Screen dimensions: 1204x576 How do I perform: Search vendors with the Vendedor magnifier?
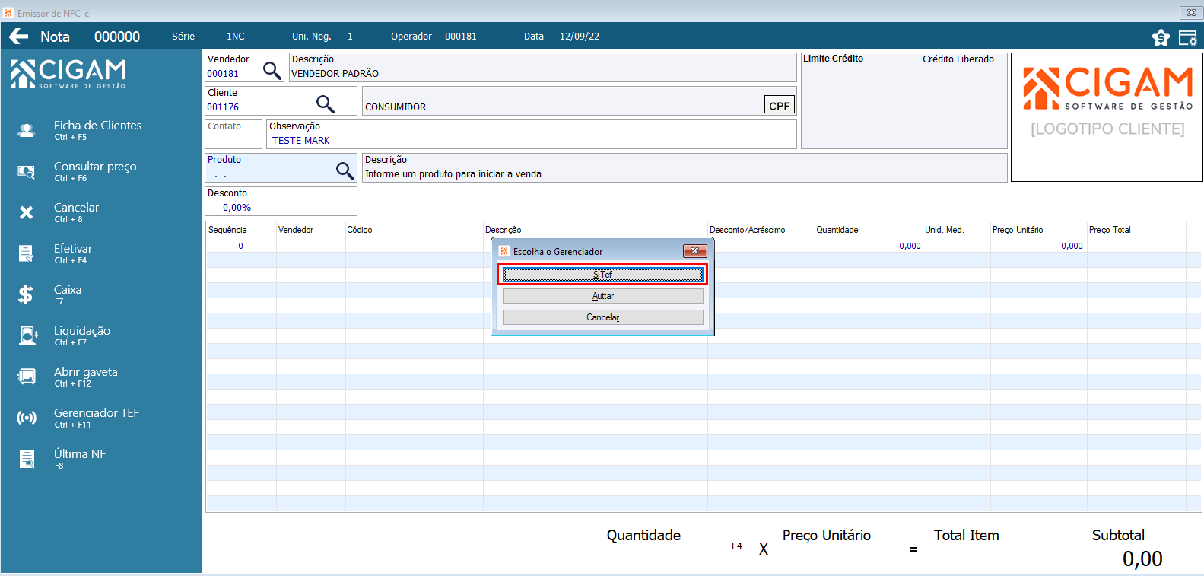(272, 71)
